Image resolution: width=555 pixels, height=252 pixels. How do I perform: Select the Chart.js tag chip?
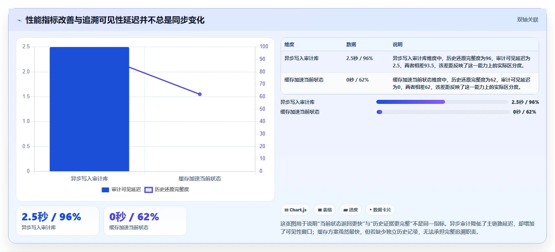tap(295, 210)
